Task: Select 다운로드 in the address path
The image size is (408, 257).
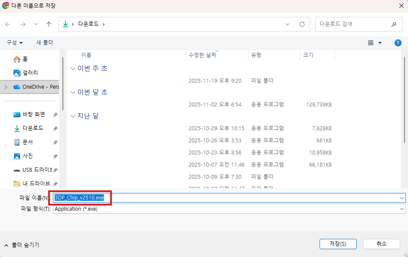Action: [x=88, y=24]
